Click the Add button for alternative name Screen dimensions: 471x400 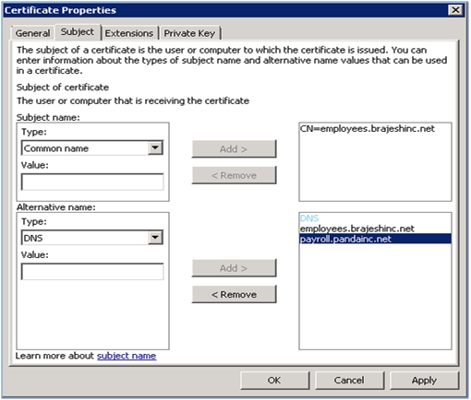234,268
